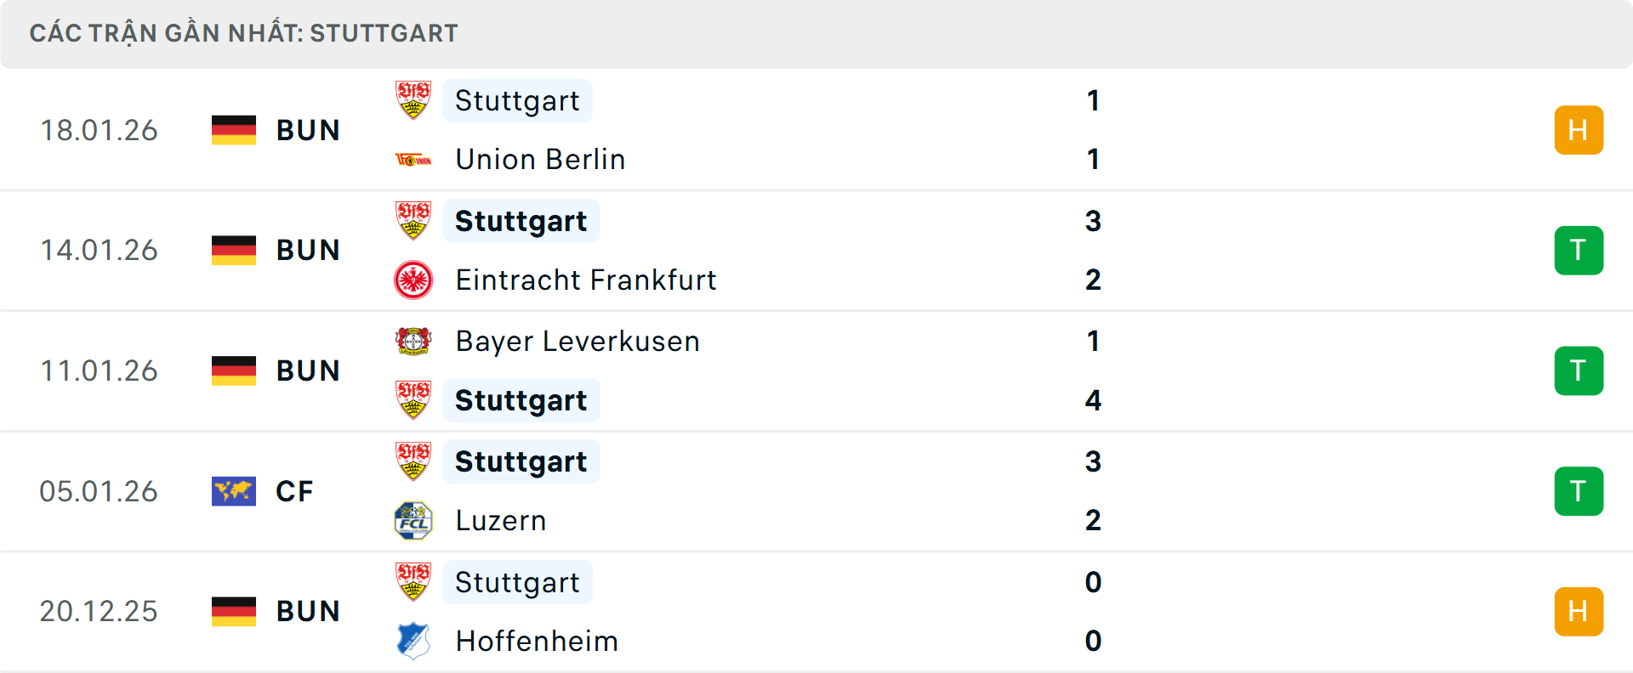
Task: Click Stuttgart crest in the 18.01.26 match
Action: coord(413,100)
